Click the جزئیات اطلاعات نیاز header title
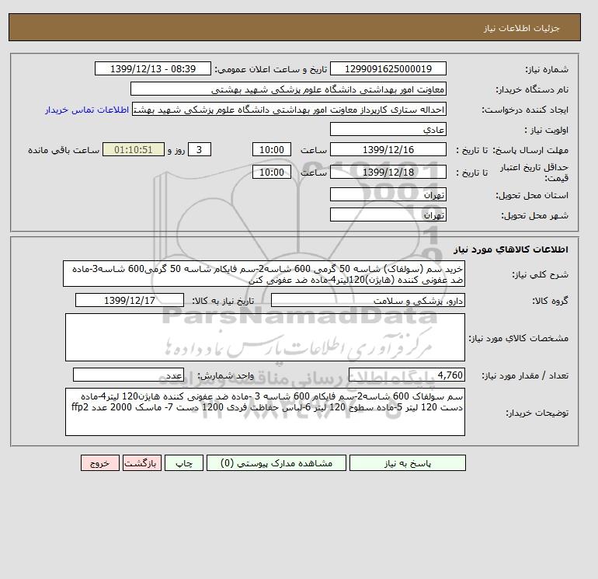Screen dimensions: 598x579 pyautogui.click(x=522, y=28)
